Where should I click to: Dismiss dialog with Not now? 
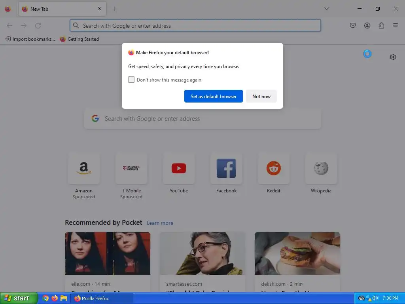click(x=261, y=96)
